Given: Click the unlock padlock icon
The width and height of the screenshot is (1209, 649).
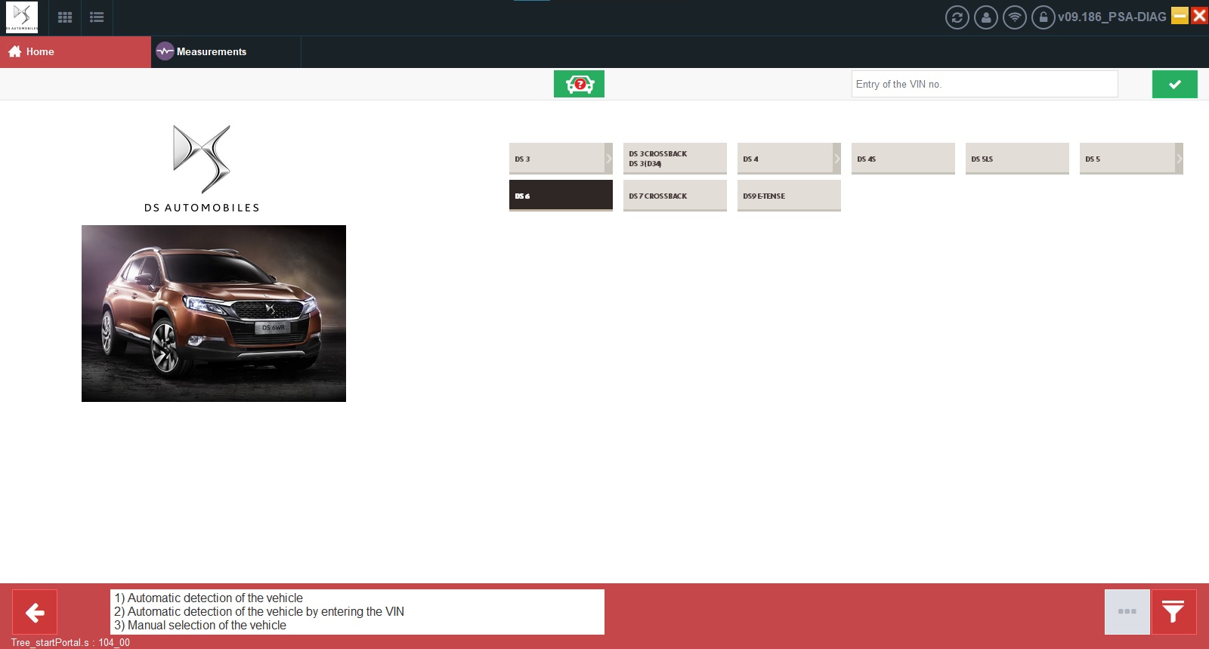Looking at the screenshot, I should click(x=1043, y=17).
